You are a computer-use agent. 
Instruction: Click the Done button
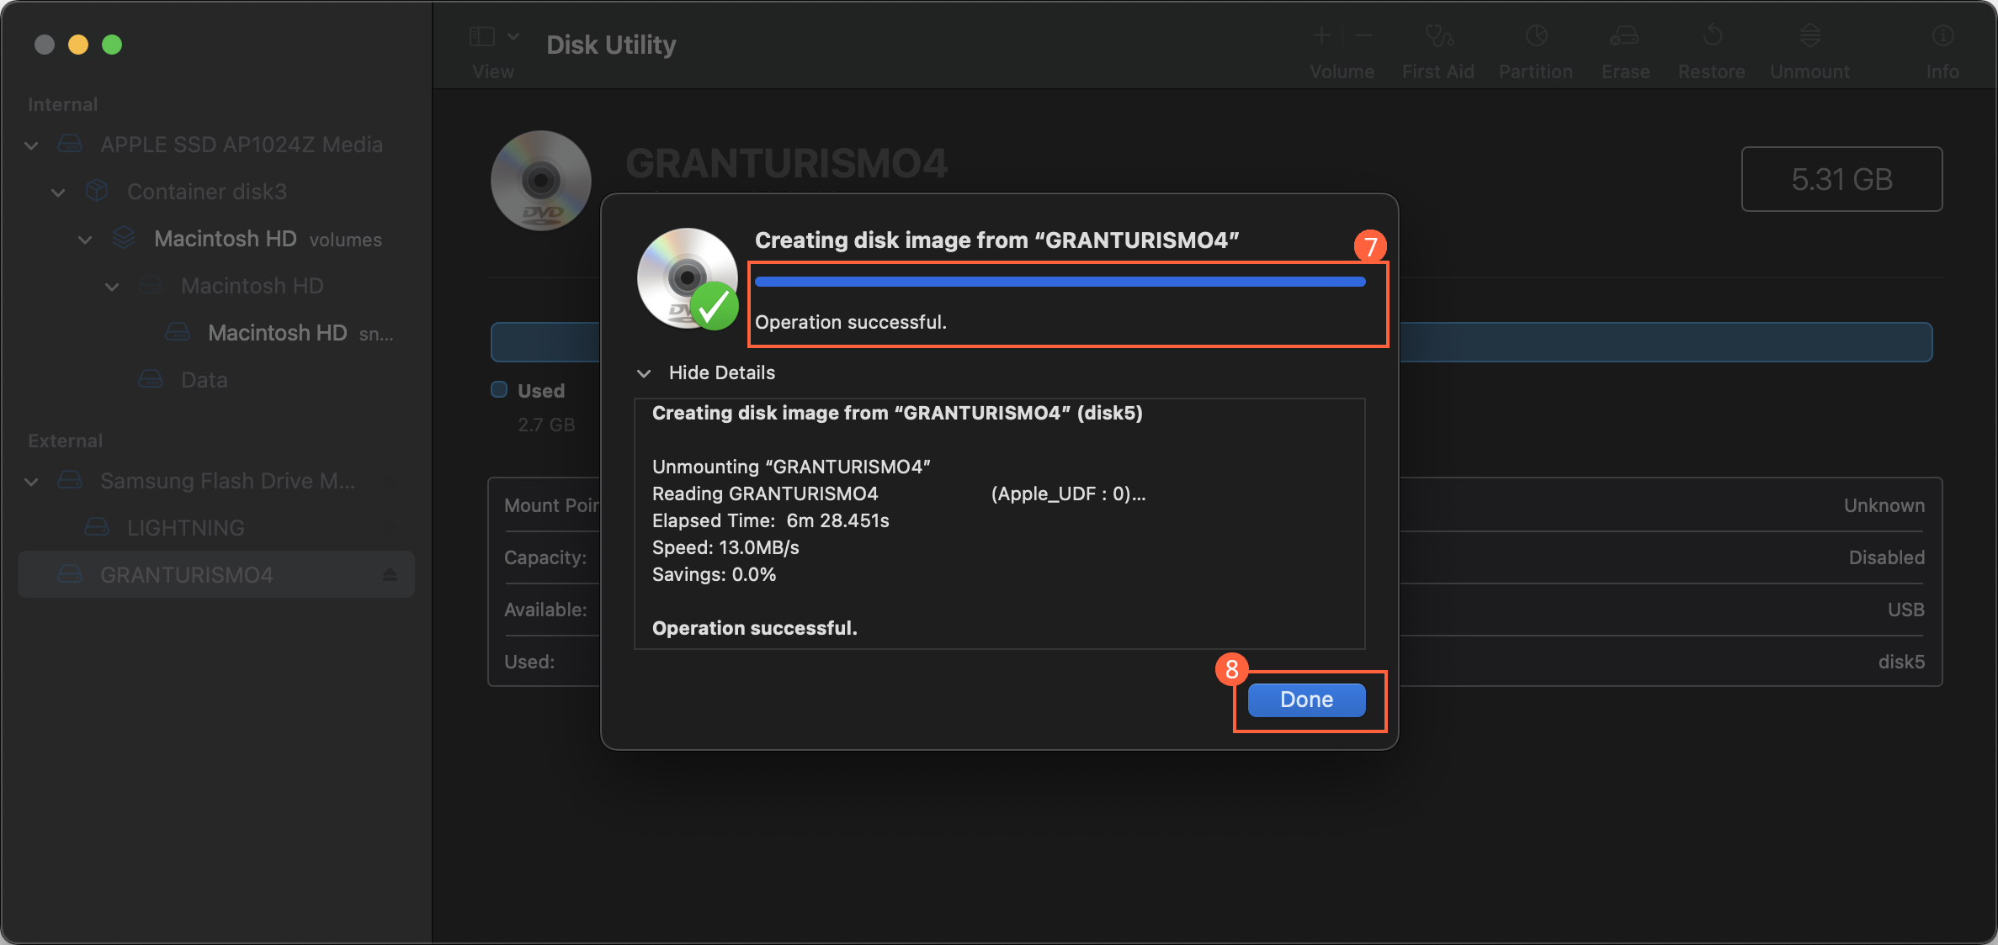[x=1305, y=700]
